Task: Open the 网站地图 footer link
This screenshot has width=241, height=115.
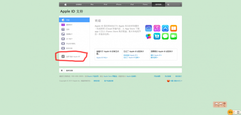Action: point(157,76)
